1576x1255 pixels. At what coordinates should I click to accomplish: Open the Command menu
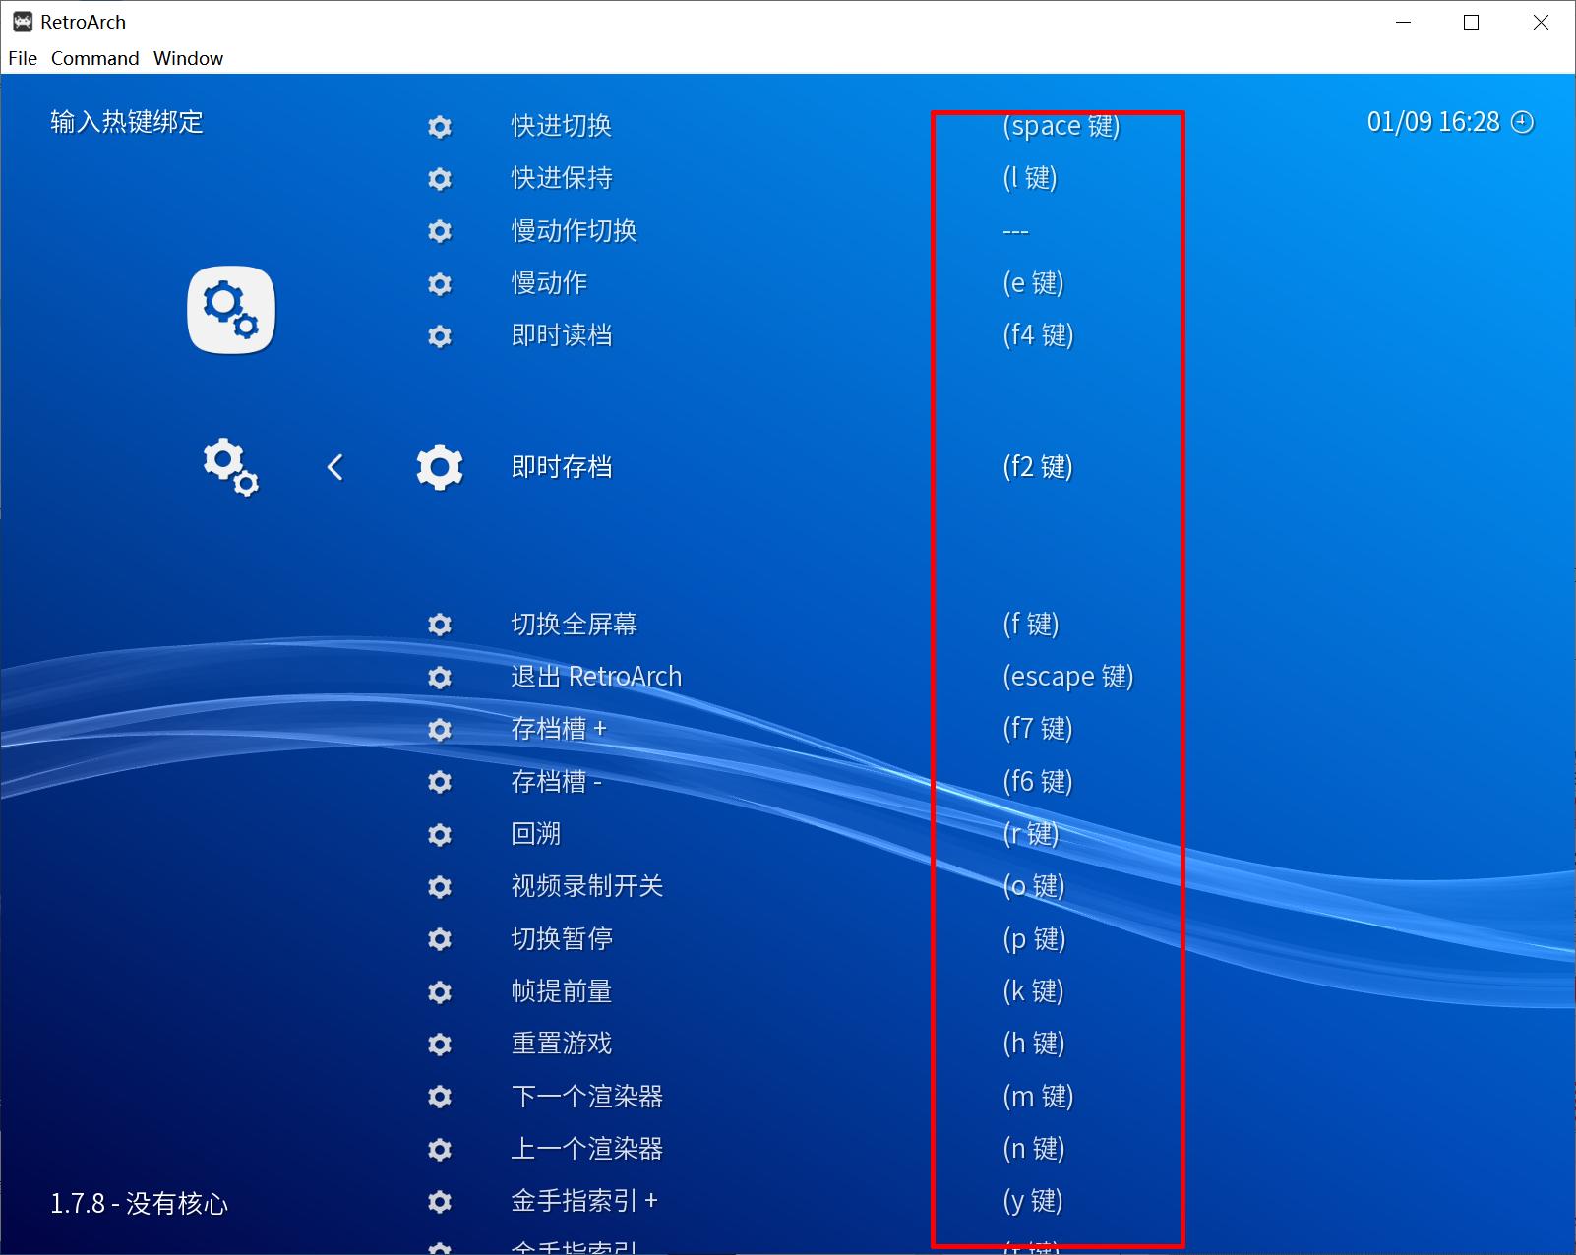tap(94, 58)
